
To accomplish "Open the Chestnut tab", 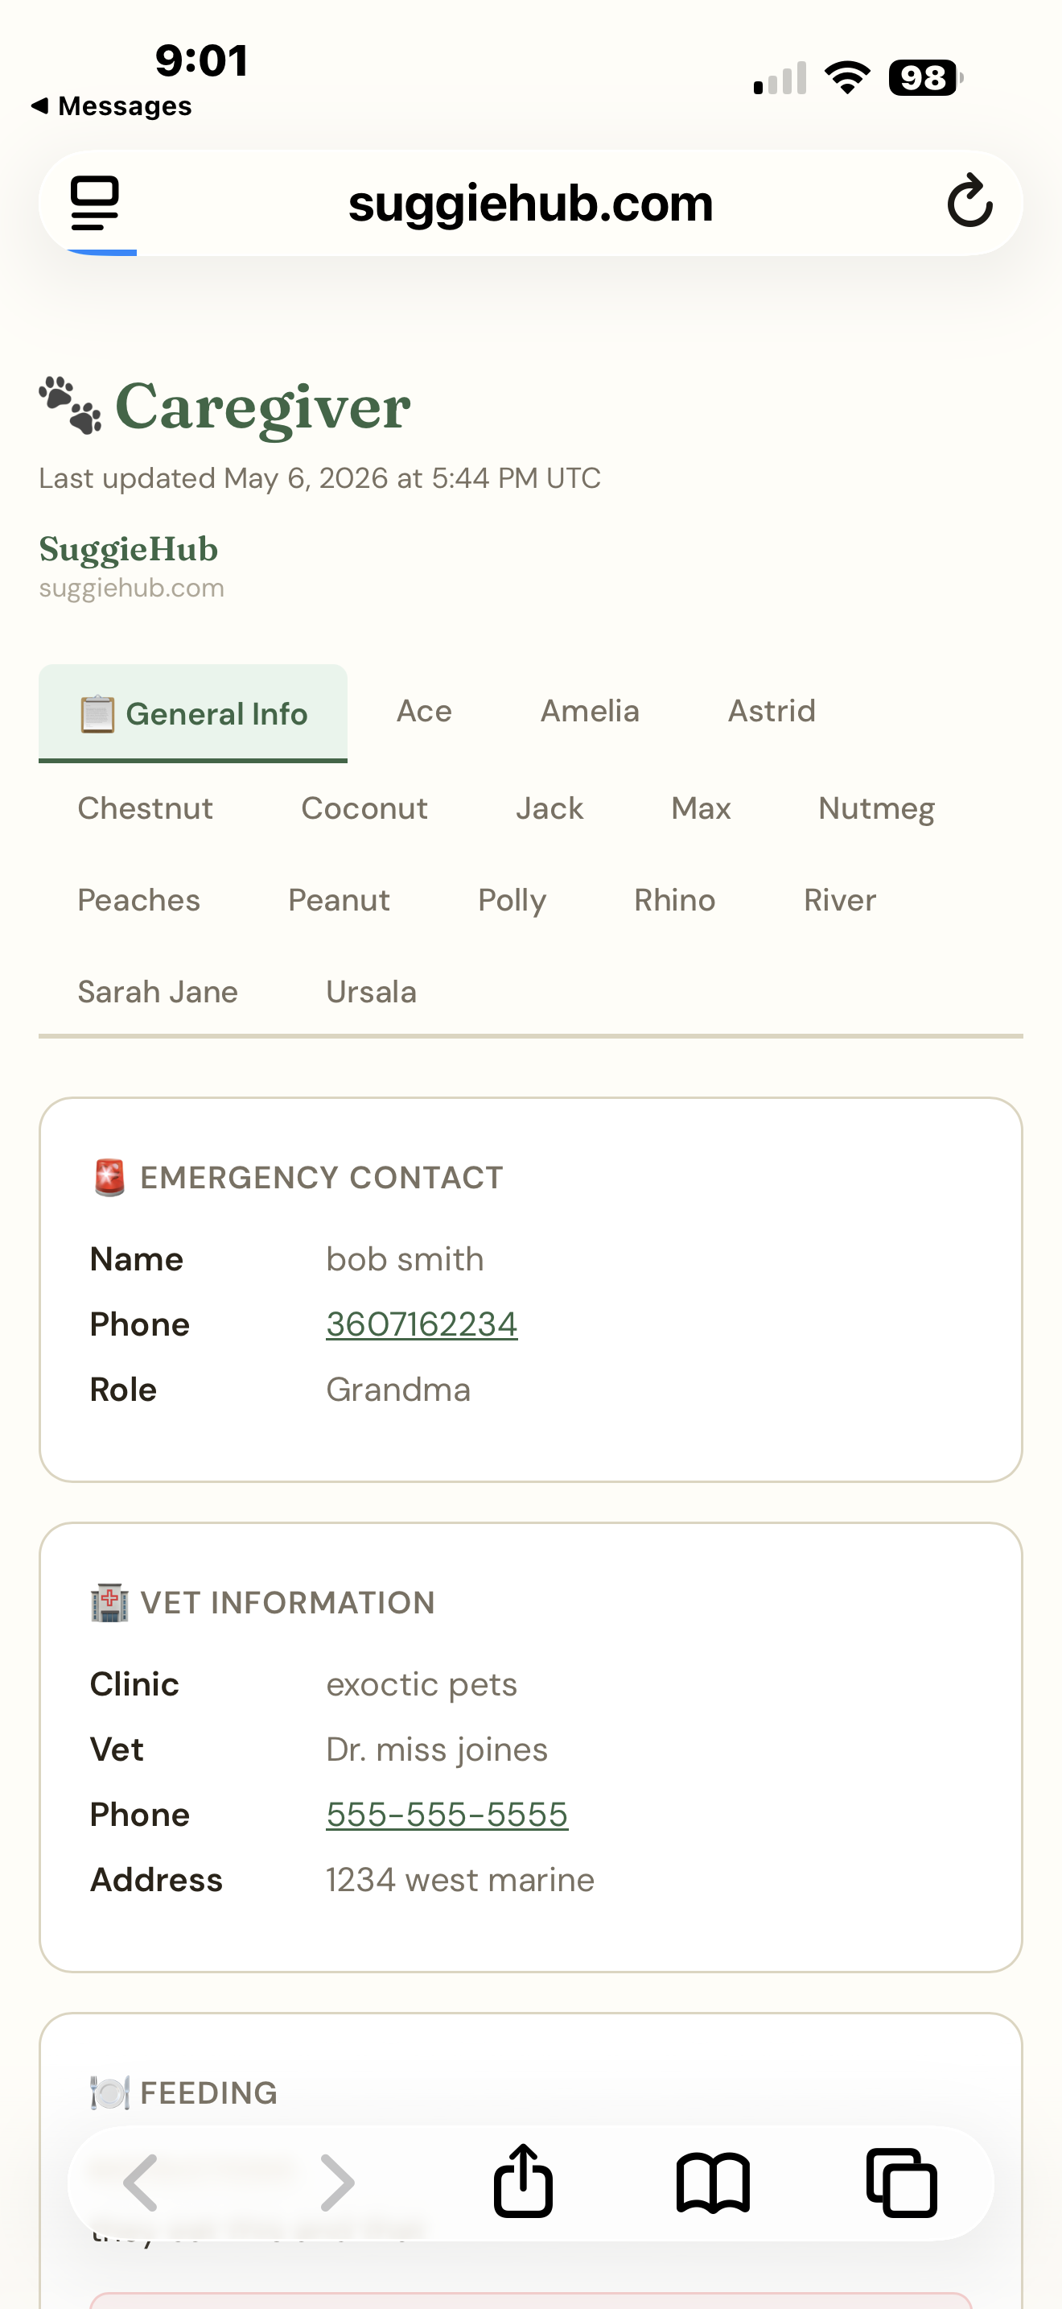I will 145,808.
